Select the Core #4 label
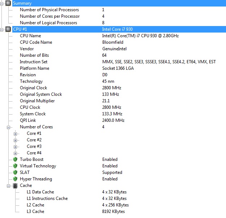The image size is (226, 218). pyautogui.click(x=34, y=153)
